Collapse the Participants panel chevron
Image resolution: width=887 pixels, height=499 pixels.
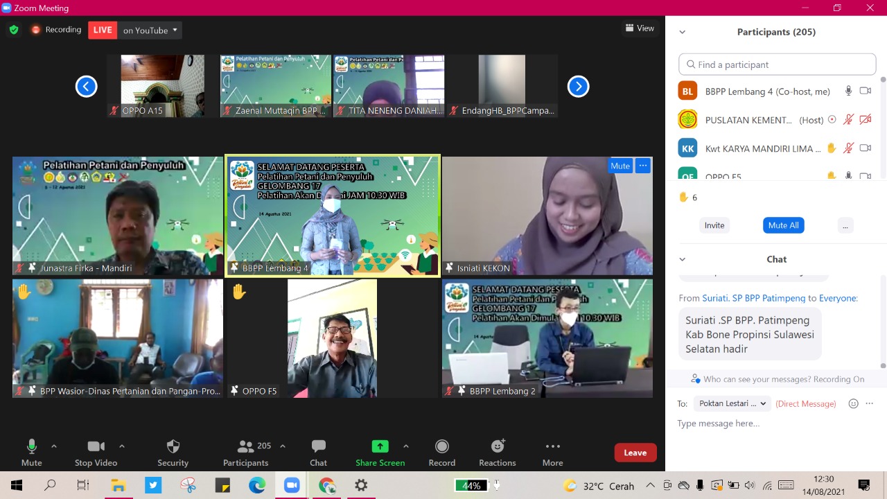tap(682, 32)
